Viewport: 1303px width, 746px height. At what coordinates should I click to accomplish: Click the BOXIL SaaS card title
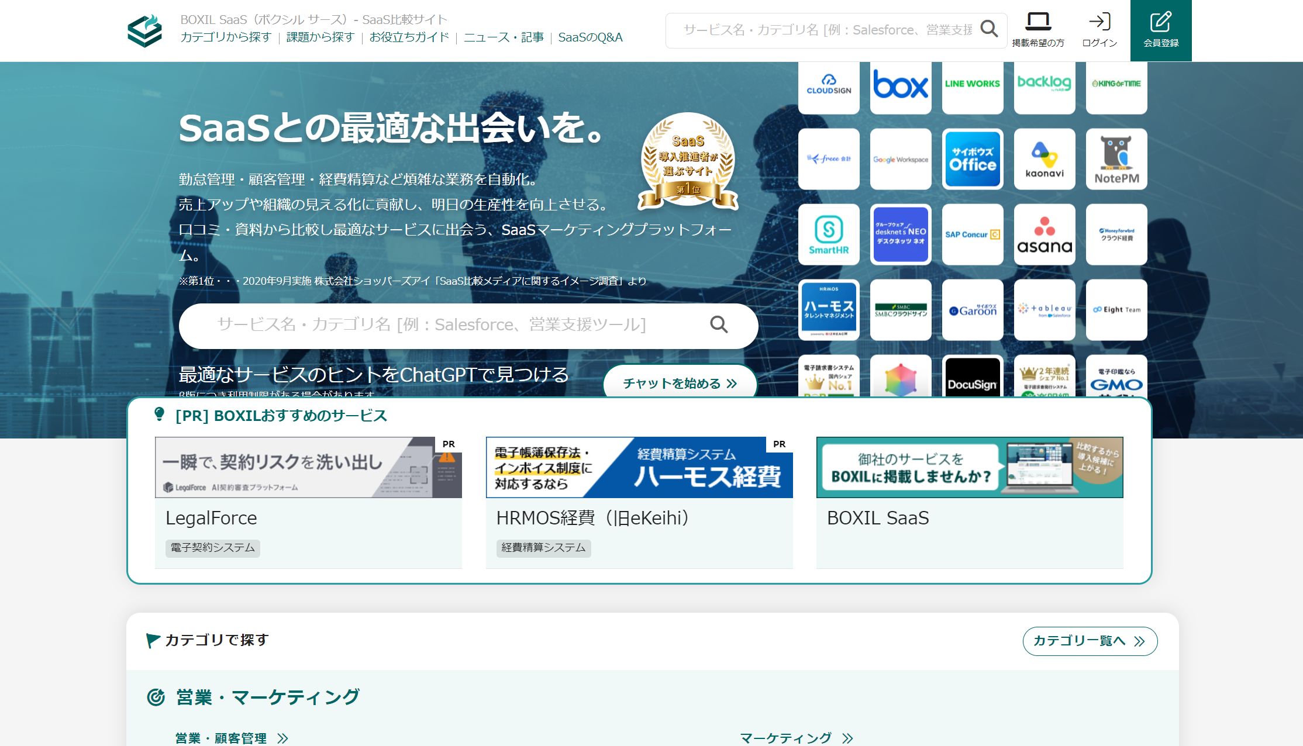[878, 518]
